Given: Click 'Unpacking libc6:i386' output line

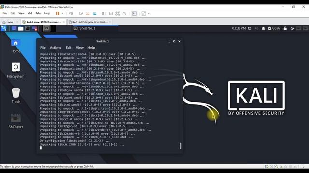Looking at the screenshot, I should click(82, 144).
